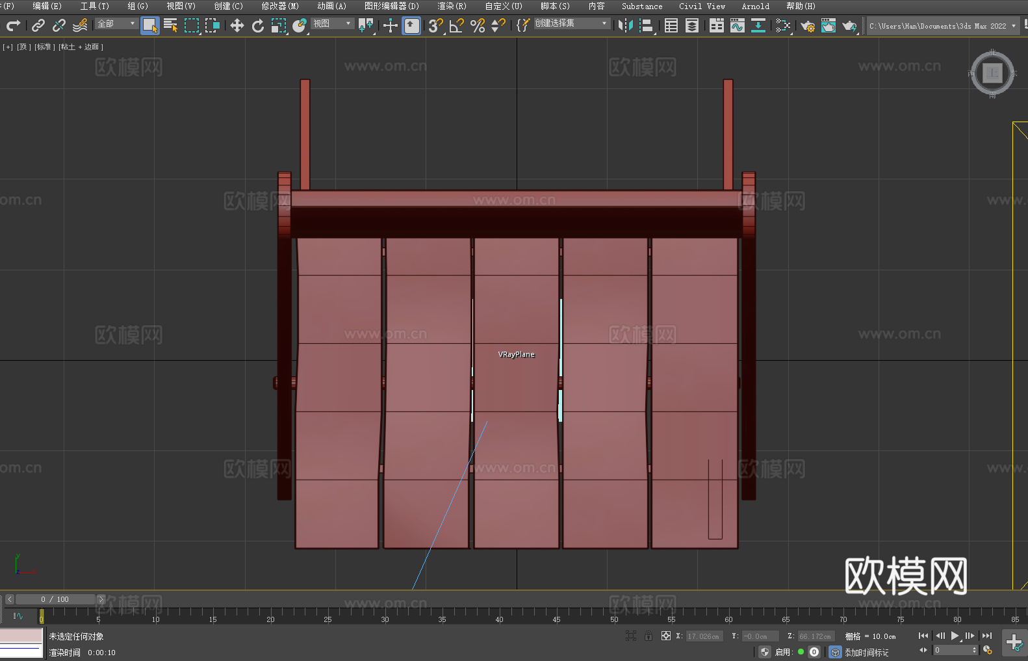Select the Bind to Space Warp tool

[x=80, y=25]
